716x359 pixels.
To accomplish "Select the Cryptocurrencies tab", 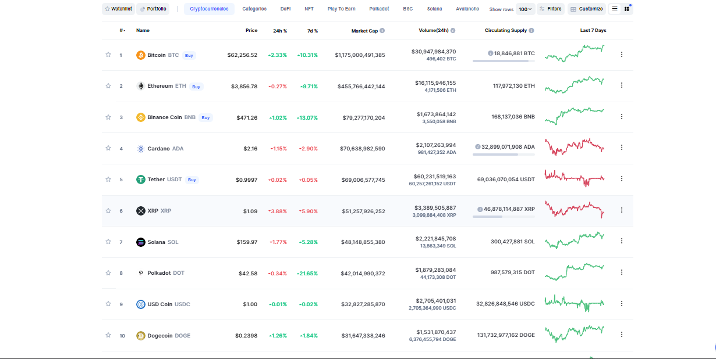I will 210,9.
